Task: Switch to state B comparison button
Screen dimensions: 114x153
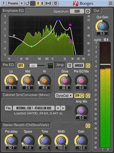Action: tap(42, 3)
